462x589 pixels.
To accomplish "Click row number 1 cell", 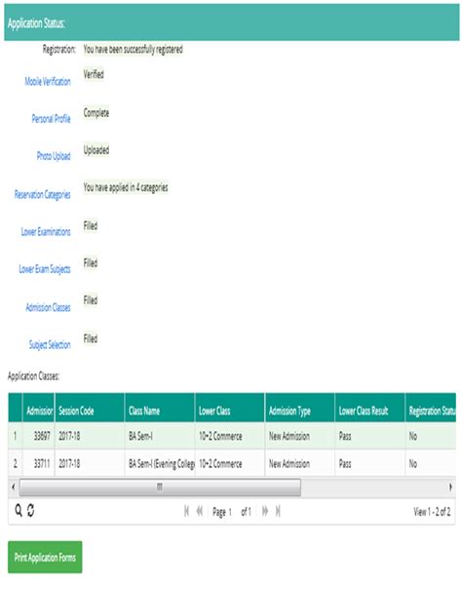I will coord(15,436).
